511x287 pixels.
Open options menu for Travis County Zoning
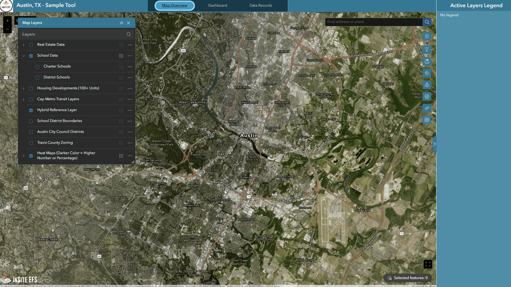coord(130,143)
